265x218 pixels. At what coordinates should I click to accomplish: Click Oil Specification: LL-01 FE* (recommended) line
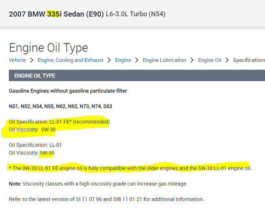click(59, 122)
